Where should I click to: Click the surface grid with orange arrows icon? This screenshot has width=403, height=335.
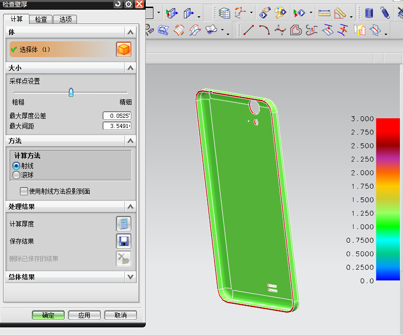click(179, 30)
